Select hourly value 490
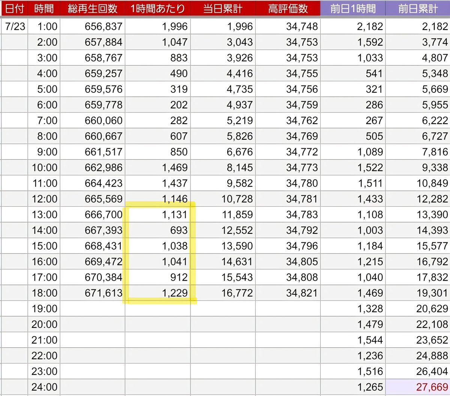This screenshot has width=450, height=396. 157,73
